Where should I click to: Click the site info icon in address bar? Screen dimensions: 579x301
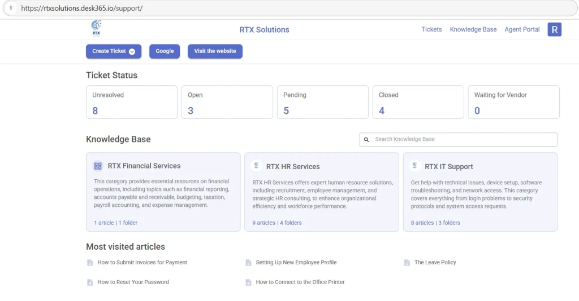tap(11, 8)
